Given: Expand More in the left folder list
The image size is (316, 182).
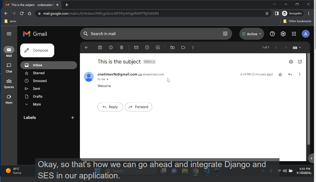Looking at the screenshot, I should coord(37,104).
